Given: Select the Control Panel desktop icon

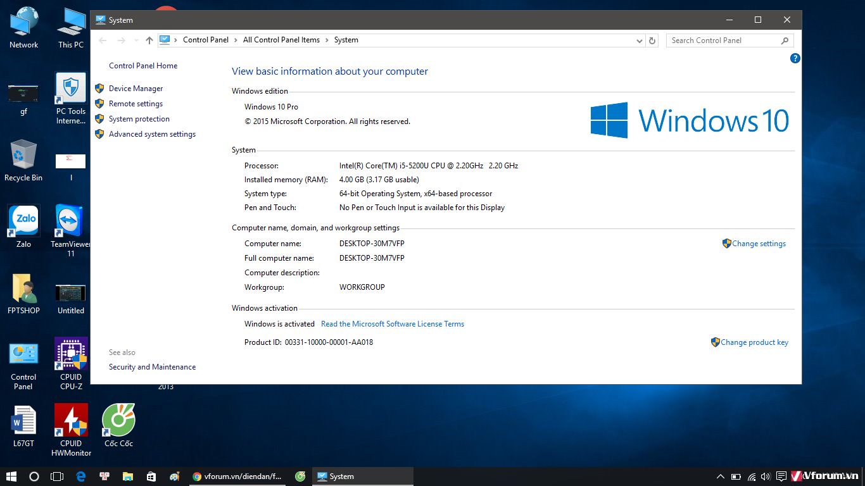Looking at the screenshot, I should tap(23, 366).
